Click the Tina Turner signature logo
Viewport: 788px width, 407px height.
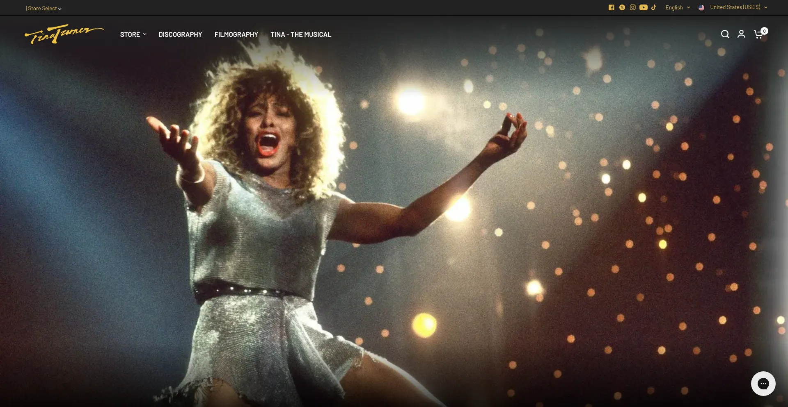64,34
